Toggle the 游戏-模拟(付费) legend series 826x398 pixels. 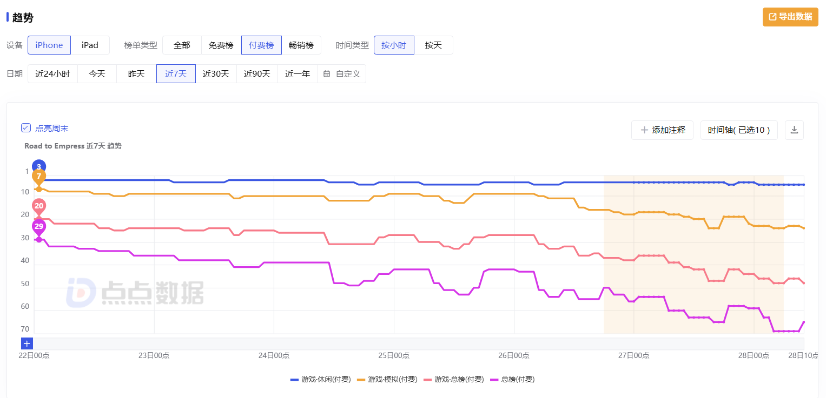click(387, 380)
